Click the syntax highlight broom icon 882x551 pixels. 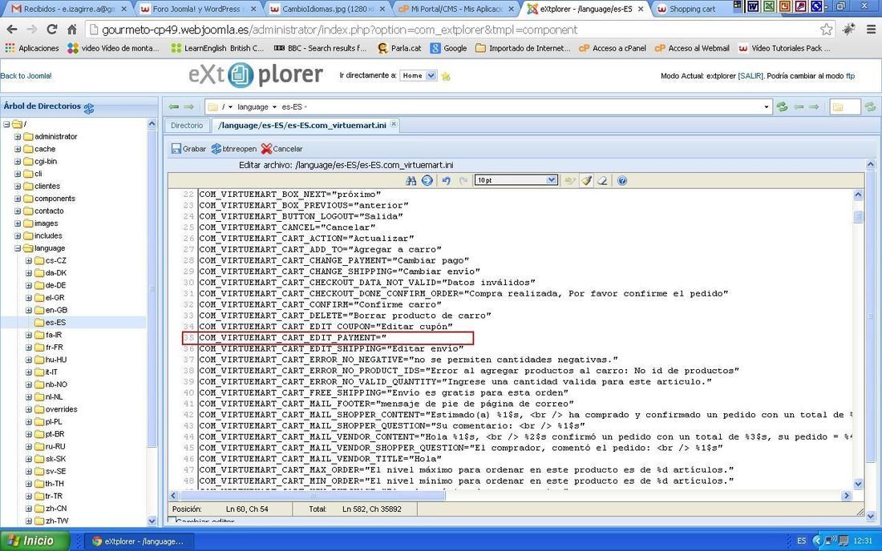click(x=586, y=180)
